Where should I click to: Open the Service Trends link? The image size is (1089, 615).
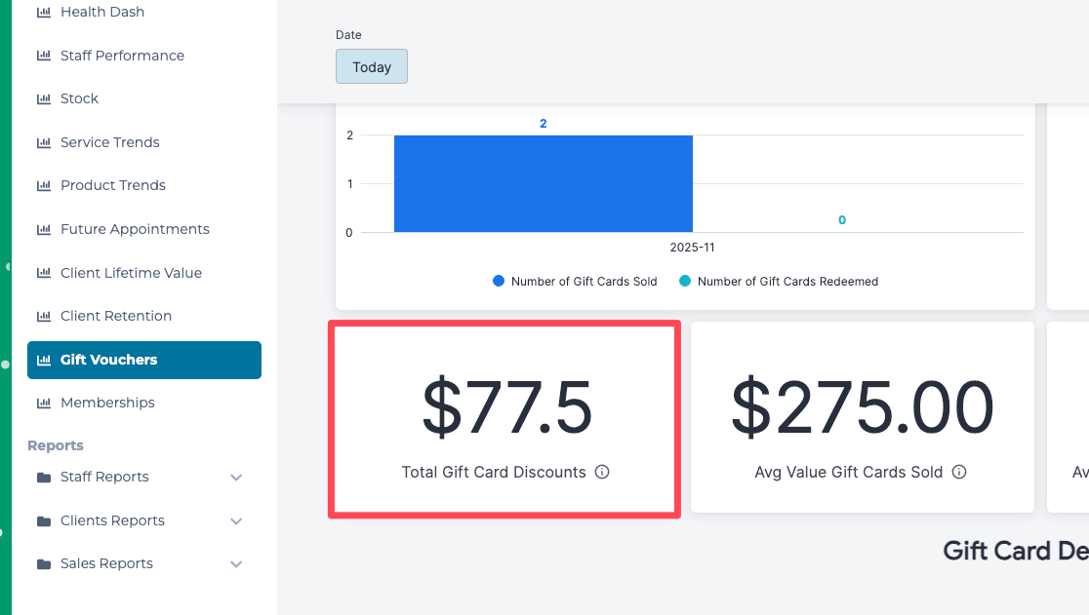(x=109, y=142)
